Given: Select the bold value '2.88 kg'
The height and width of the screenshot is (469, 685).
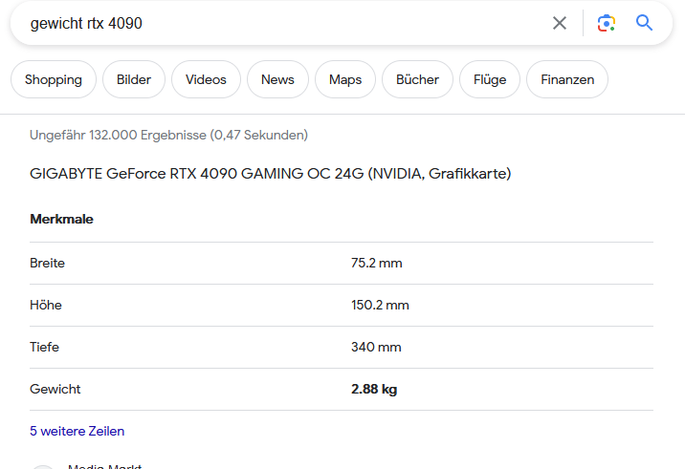Looking at the screenshot, I should tap(374, 389).
